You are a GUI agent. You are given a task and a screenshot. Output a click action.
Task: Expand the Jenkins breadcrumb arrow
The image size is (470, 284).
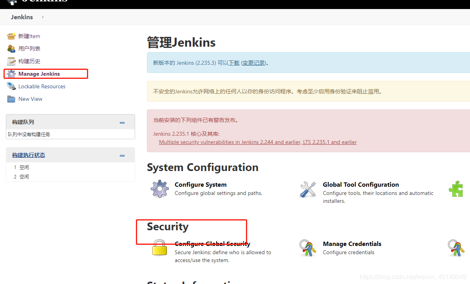click(43, 17)
